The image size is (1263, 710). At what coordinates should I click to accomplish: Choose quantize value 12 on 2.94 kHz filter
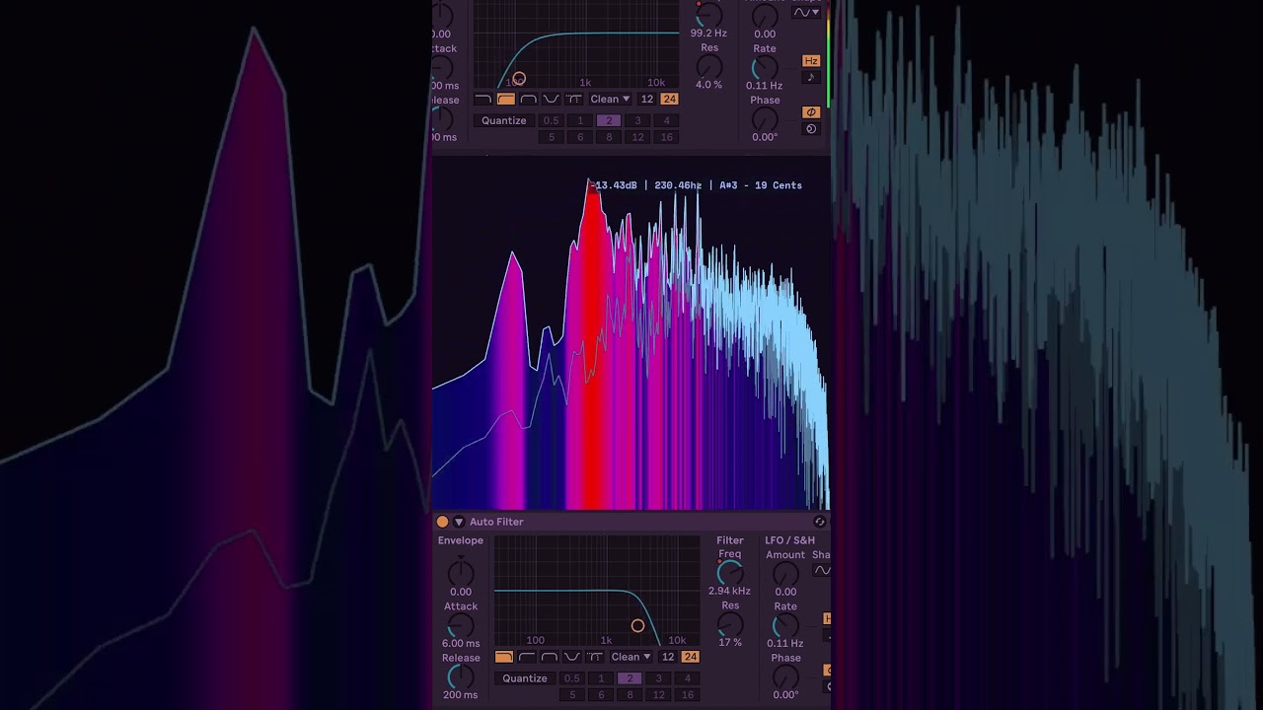coord(658,694)
